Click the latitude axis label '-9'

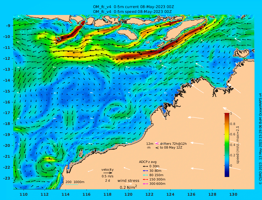[8, 26]
